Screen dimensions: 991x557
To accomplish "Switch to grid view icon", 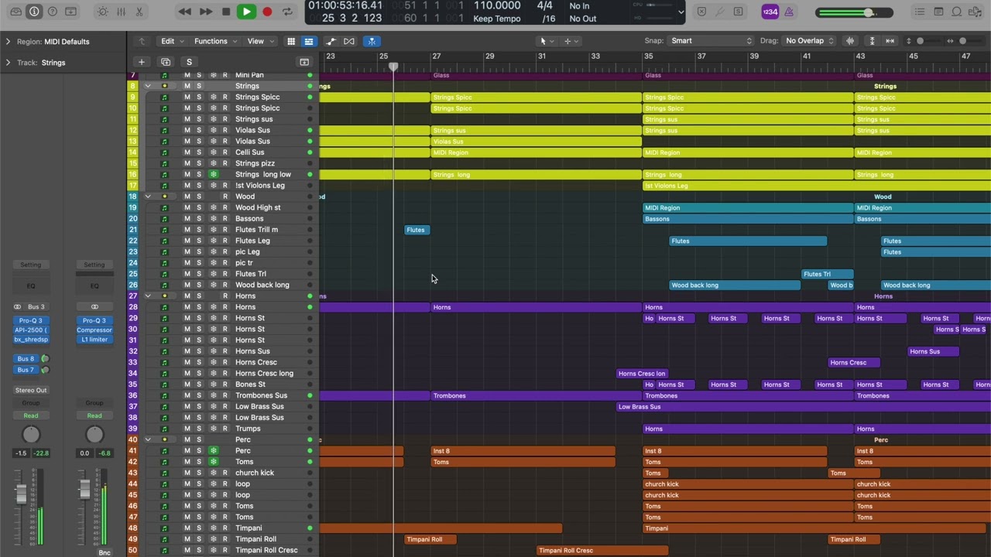I will [x=291, y=41].
